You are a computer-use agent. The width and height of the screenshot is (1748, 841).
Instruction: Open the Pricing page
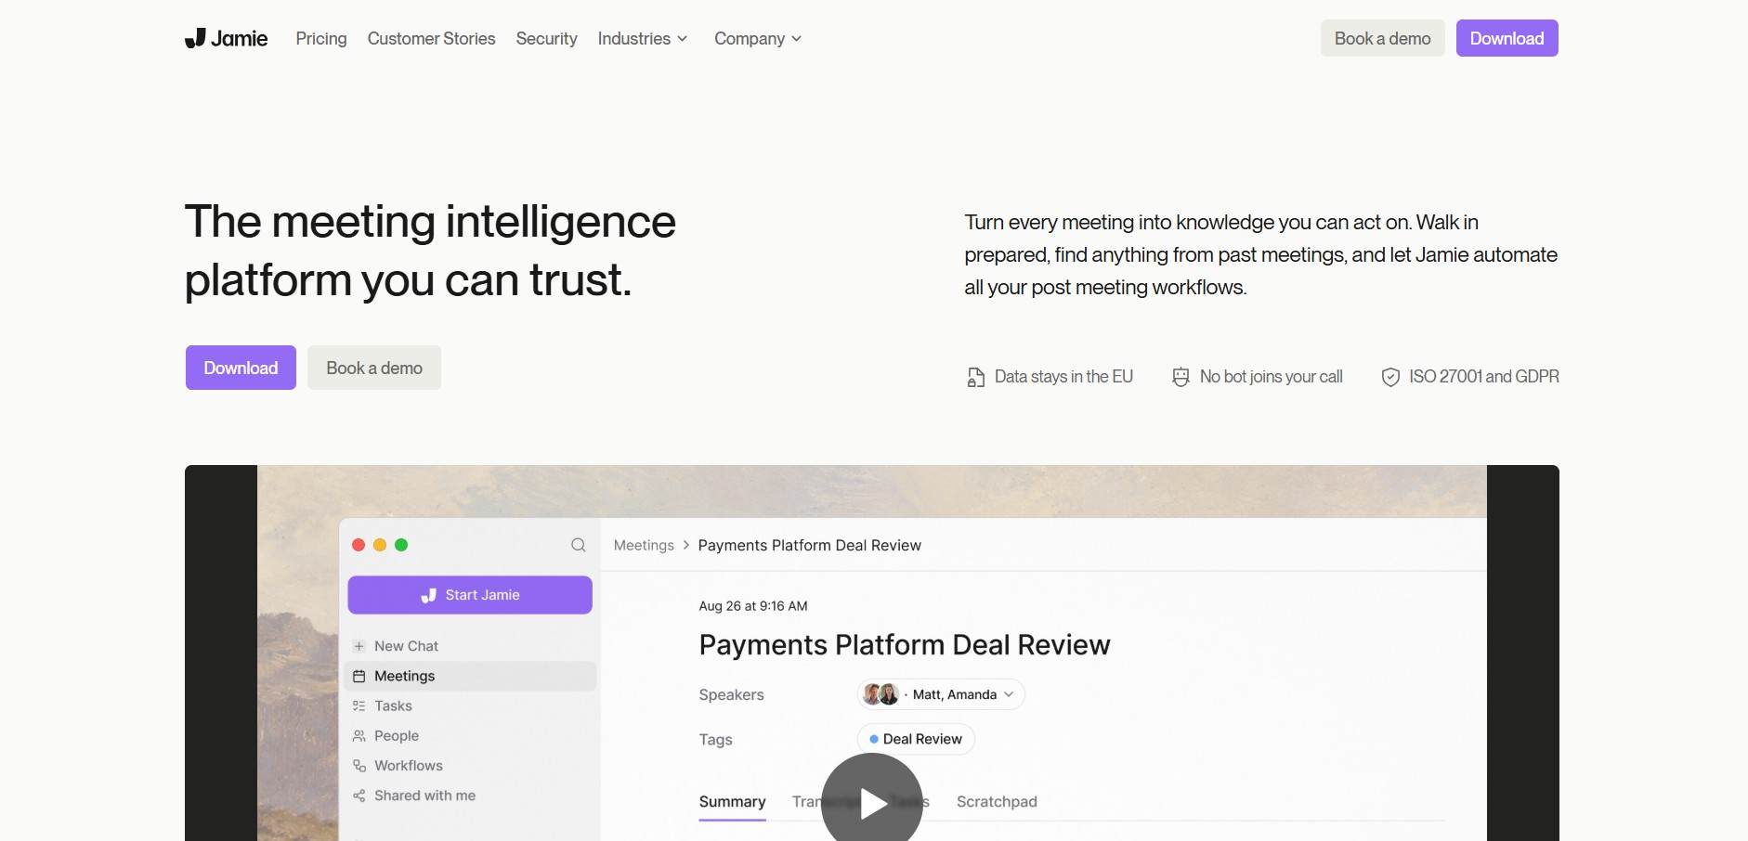click(x=321, y=38)
